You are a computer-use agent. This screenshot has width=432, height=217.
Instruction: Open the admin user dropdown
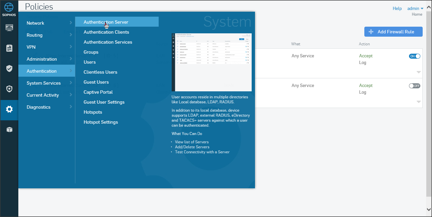point(415,8)
